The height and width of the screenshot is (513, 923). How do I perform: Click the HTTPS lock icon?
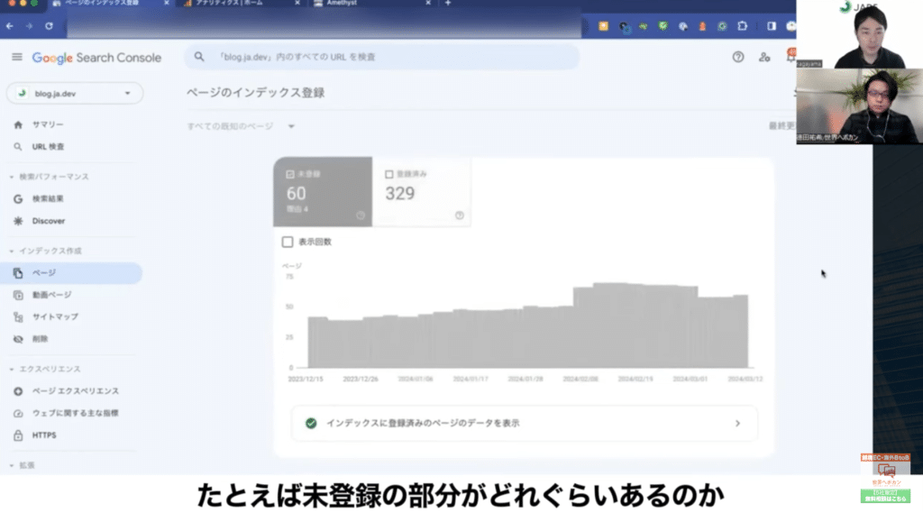pos(18,435)
